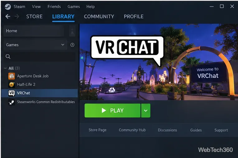Maximize the Steam window
The image size is (238, 158).
click(x=222, y=6)
